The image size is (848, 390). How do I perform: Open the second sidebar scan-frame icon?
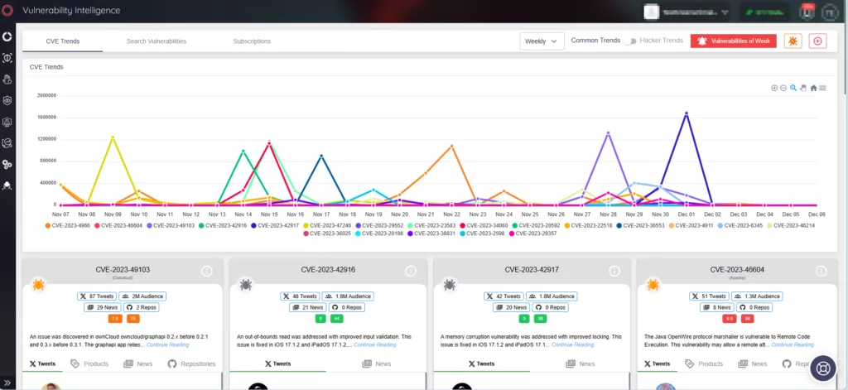(x=7, y=58)
